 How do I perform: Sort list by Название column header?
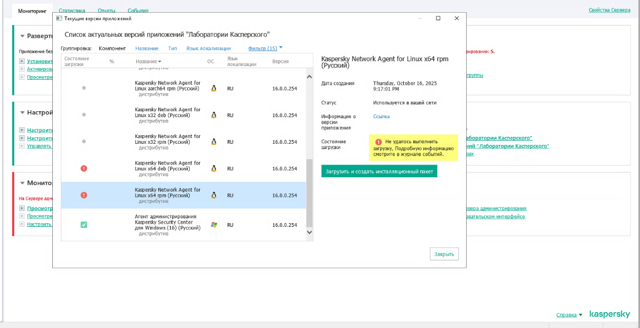tap(148, 61)
